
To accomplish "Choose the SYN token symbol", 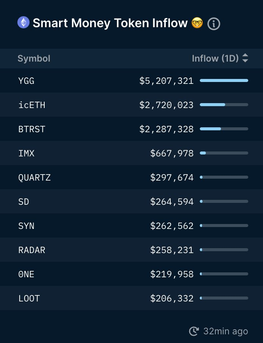I will pos(26,226).
